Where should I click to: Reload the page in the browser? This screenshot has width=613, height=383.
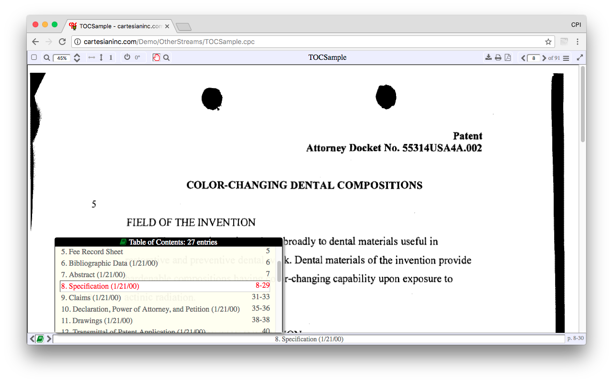(62, 42)
